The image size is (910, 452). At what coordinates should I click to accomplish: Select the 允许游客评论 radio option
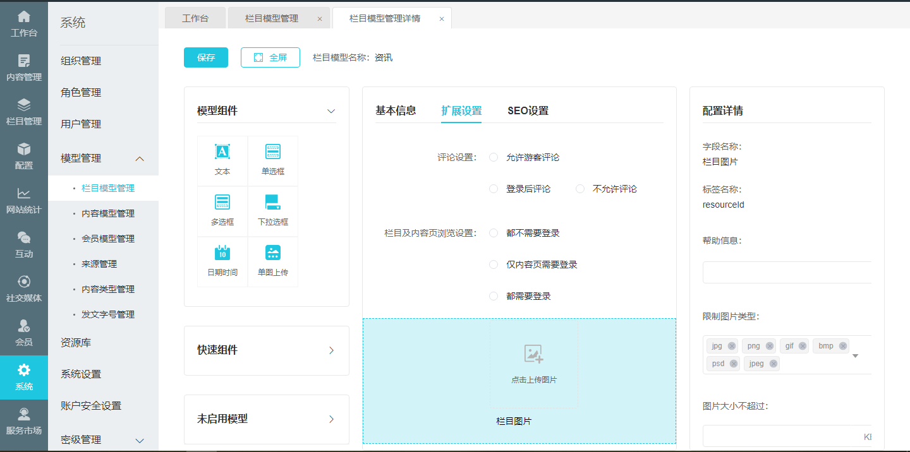pos(494,157)
